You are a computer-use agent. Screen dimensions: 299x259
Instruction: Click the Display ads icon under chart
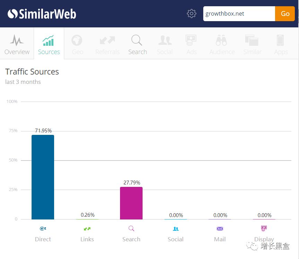coord(264,228)
